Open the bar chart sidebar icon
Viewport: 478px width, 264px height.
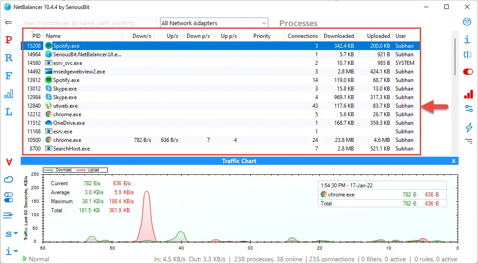tap(9, 94)
